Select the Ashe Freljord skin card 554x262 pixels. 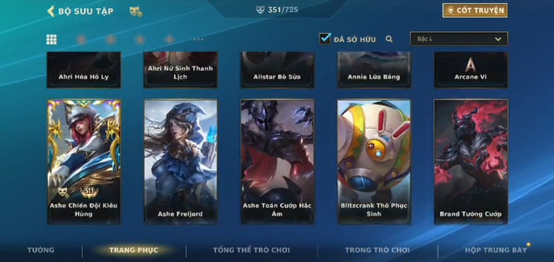(181, 162)
